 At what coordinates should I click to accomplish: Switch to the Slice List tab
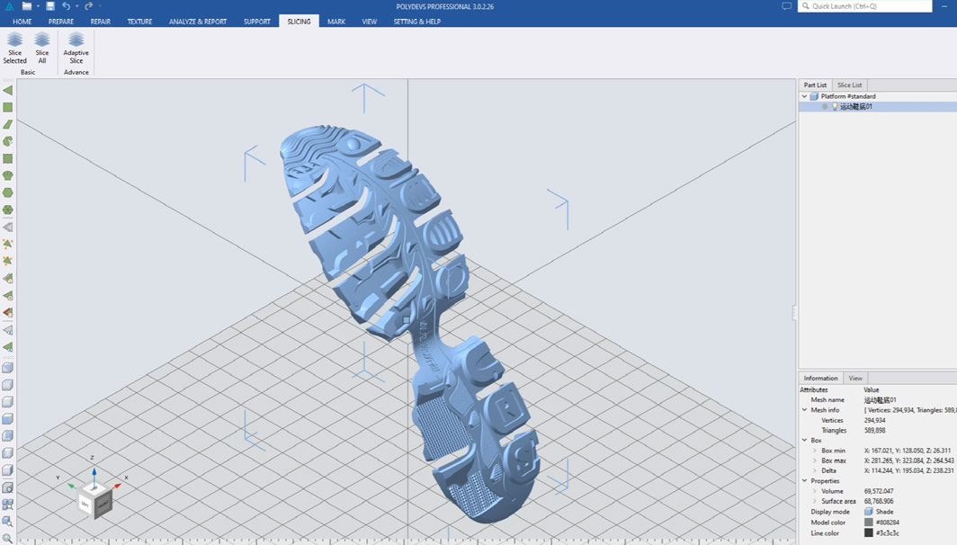click(849, 85)
